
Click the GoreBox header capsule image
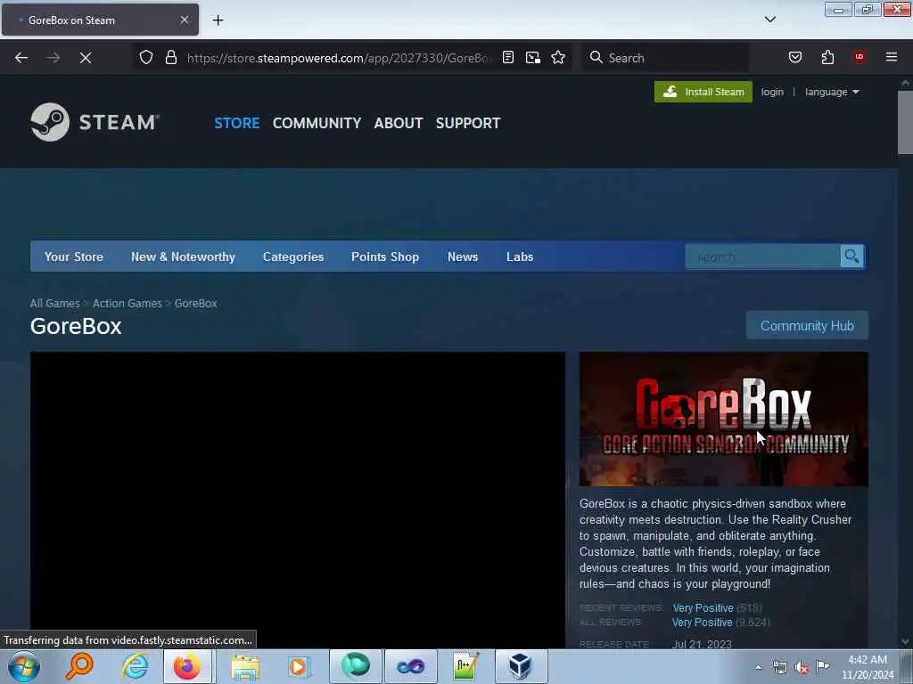click(x=724, y=419)
